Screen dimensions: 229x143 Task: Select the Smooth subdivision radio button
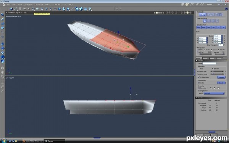213,69
